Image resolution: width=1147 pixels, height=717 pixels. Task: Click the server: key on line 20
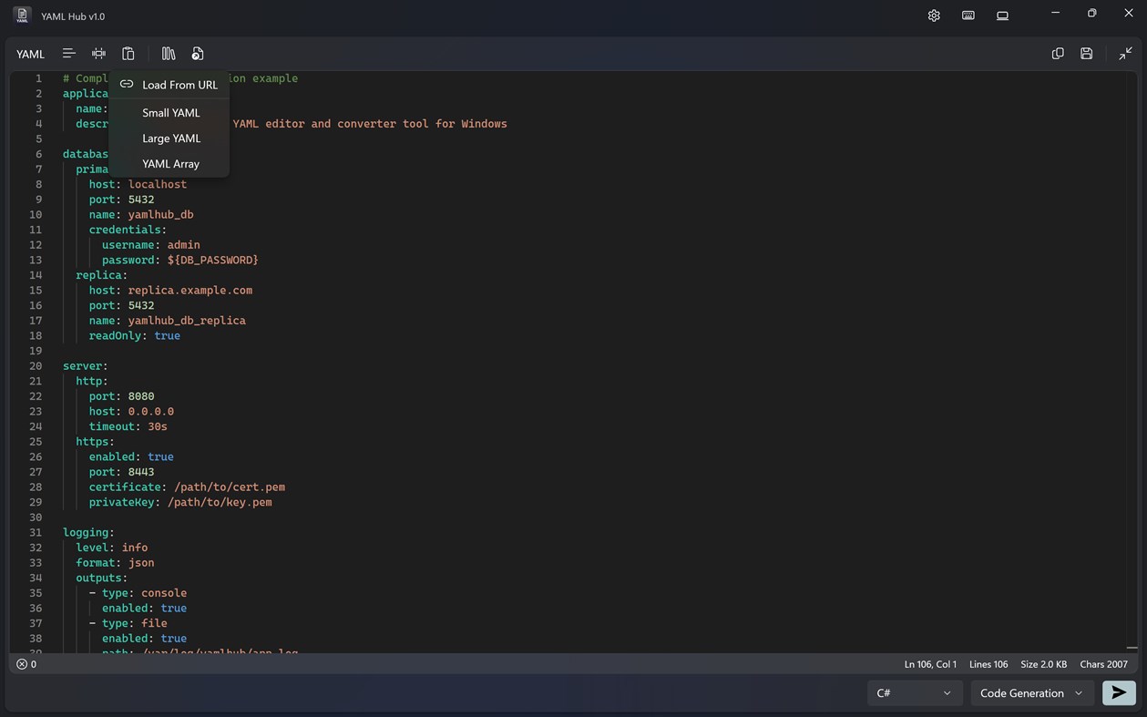click(x=86, y=366)
